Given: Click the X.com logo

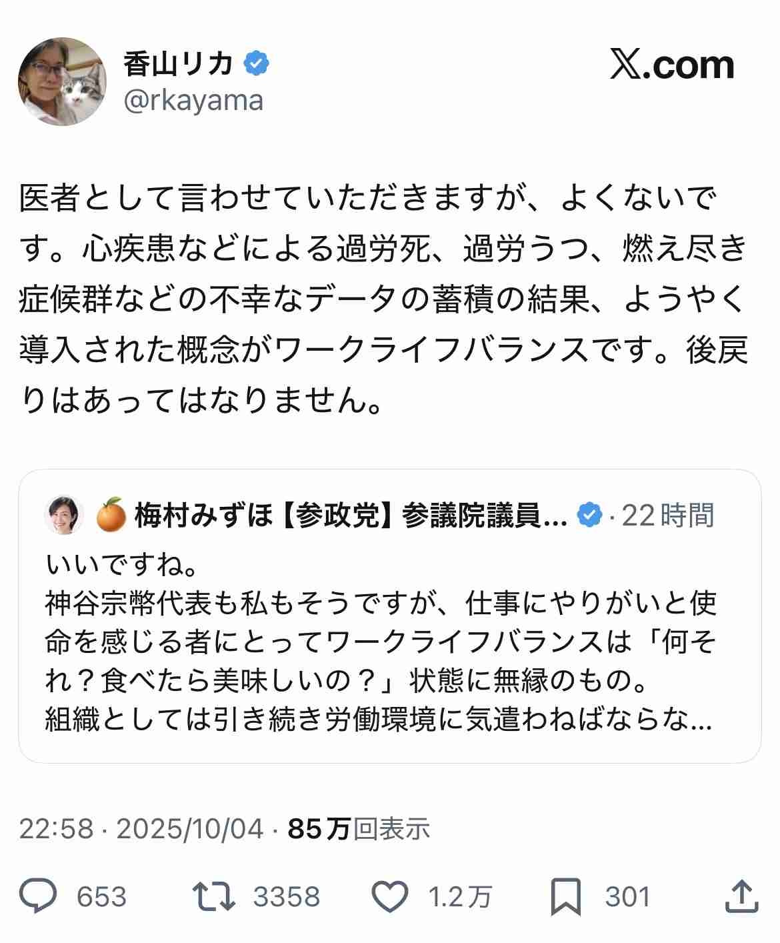Looking at the screenshot, I should coord(671,65).
